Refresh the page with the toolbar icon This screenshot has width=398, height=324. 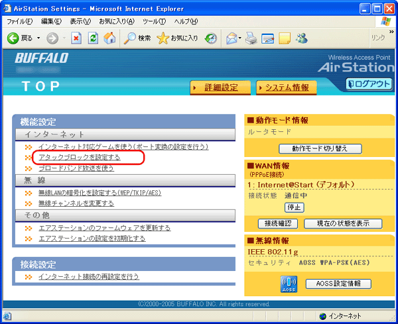[93, 38]
